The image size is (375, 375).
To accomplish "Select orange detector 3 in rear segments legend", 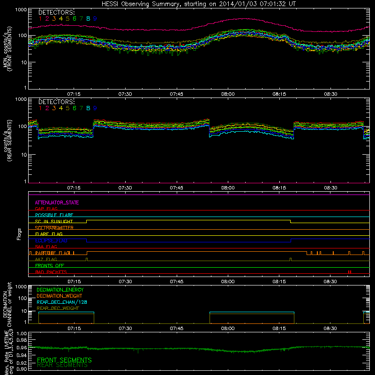I will click(54, 108).
